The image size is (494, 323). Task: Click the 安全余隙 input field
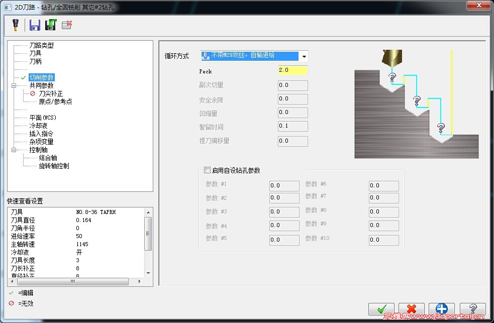(292, 99)
